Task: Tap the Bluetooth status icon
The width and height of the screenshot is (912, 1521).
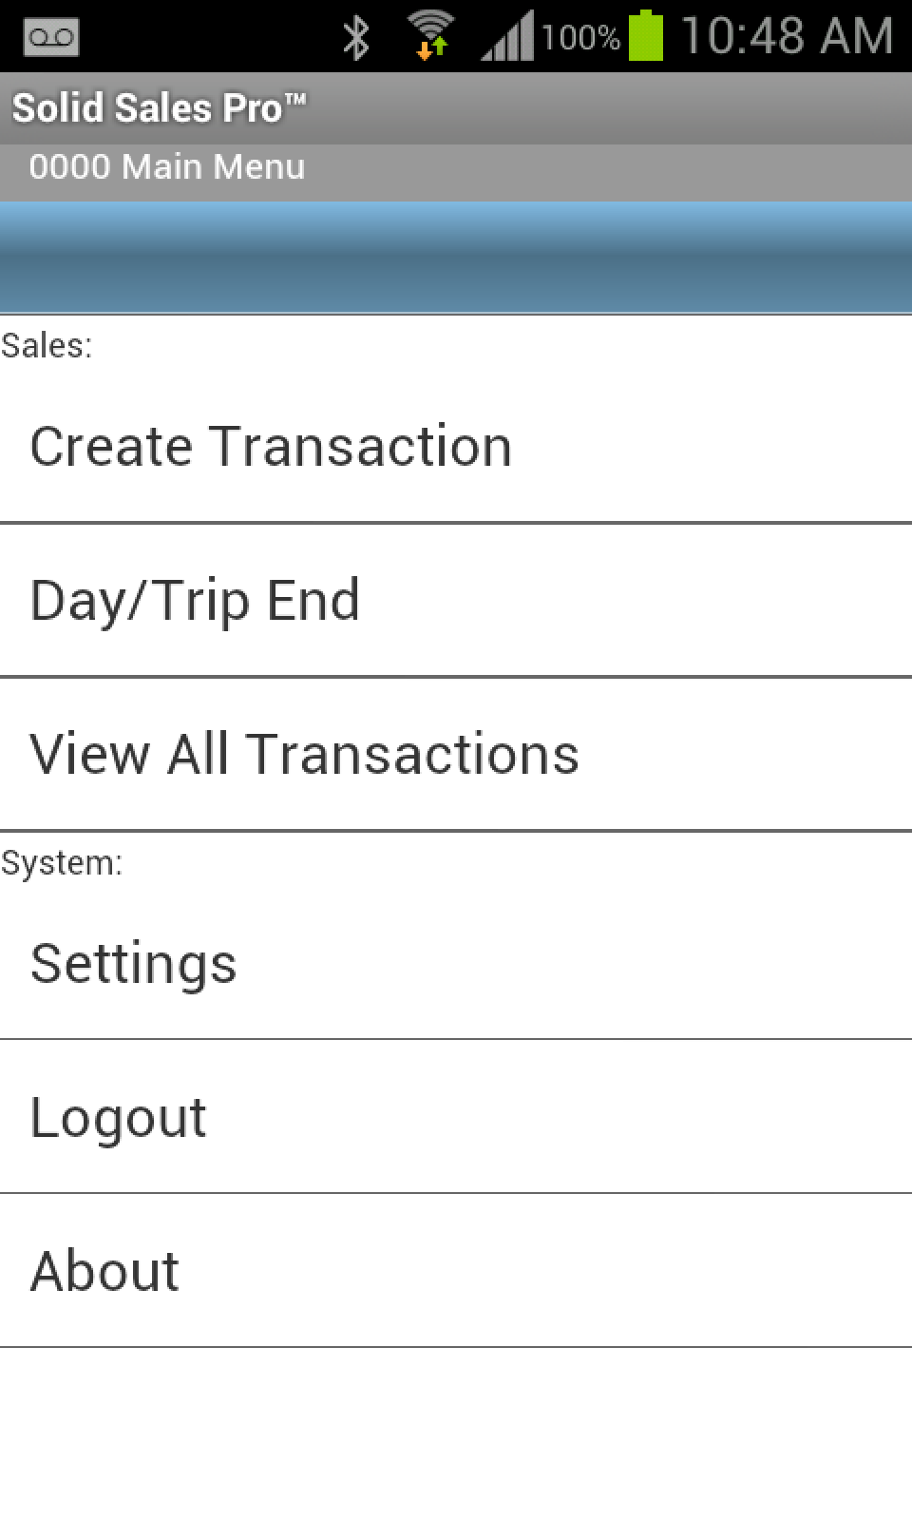Action: pyautogui.click(x=356, y=34)
